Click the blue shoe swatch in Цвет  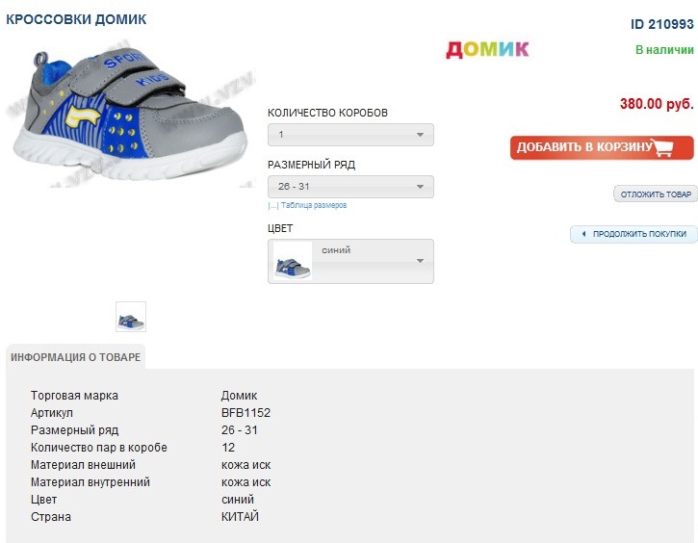[x=292, y=262]
